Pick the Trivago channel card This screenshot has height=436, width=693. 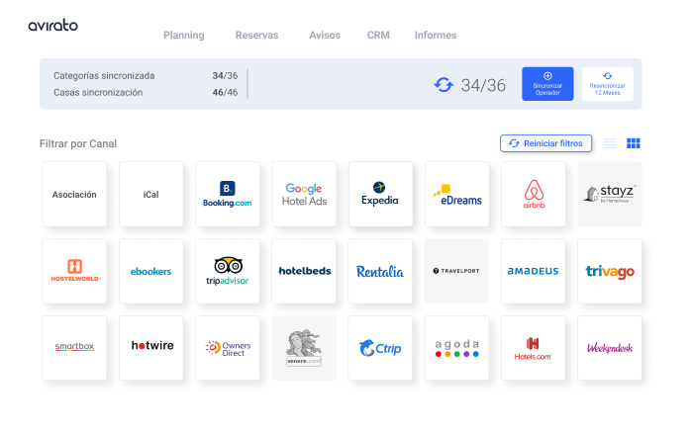click(610, 271)
